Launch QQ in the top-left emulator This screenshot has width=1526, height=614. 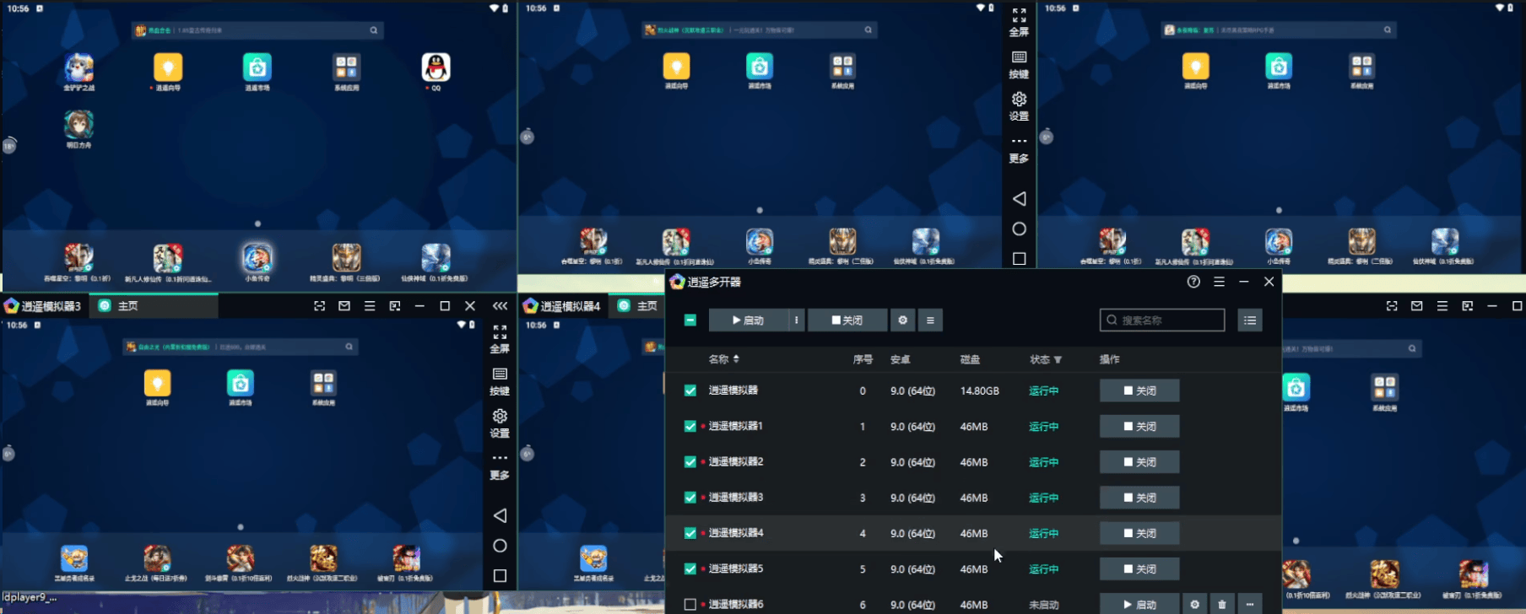pyautogui.click(x=436, y=71)
